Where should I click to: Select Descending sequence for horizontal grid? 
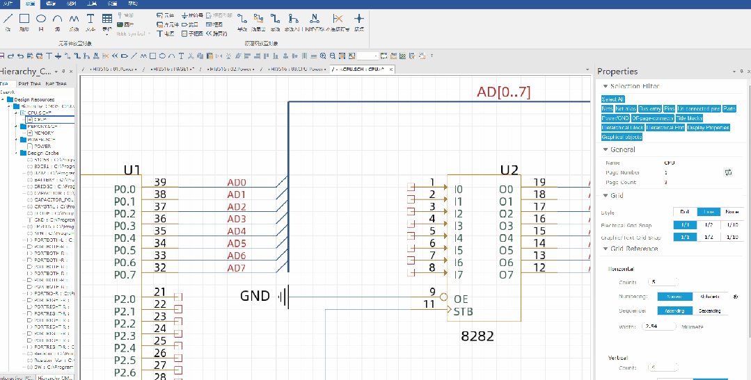pyautogui.click(x=710, y=311)
